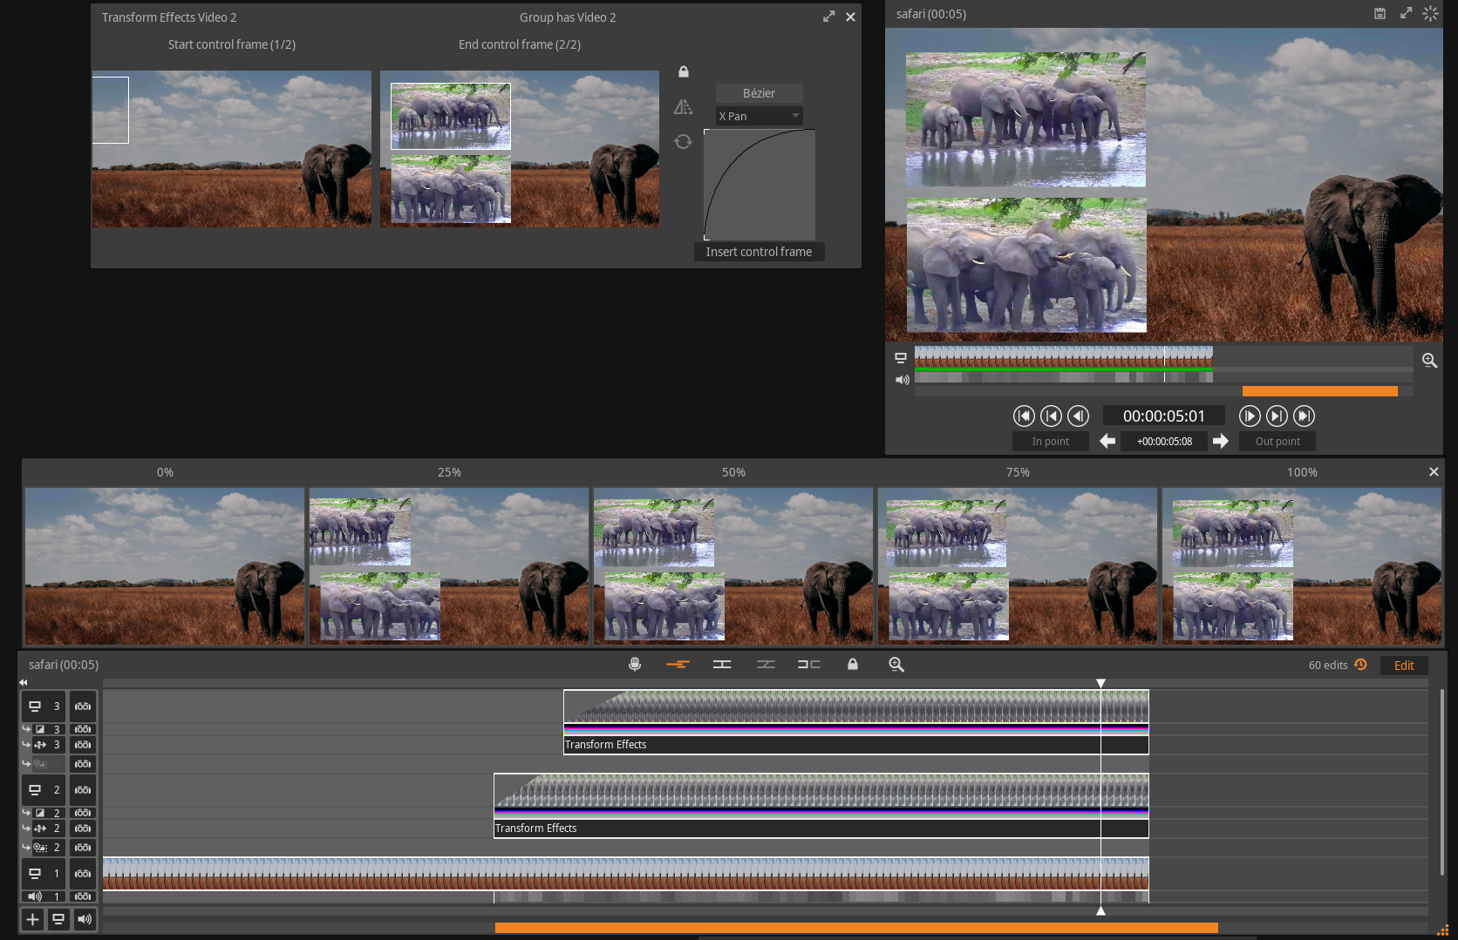
Task: Click the flip mirror icon in Transform panel
Action: click(683, 107)
